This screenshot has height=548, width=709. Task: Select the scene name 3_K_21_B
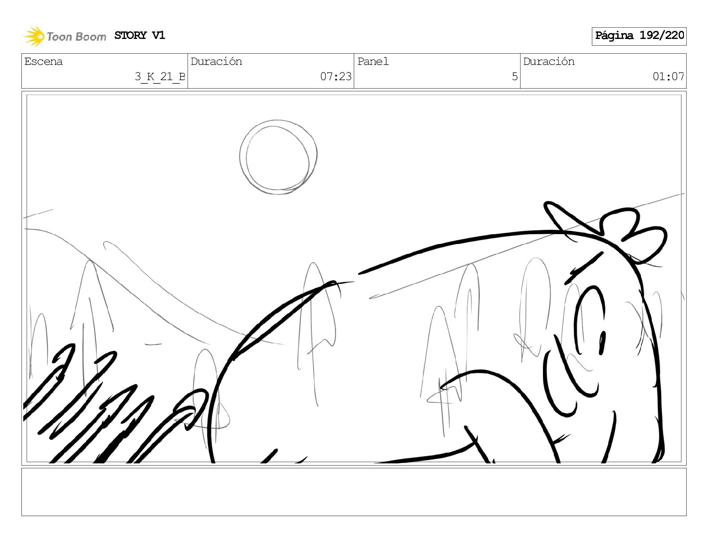(160, 77)
